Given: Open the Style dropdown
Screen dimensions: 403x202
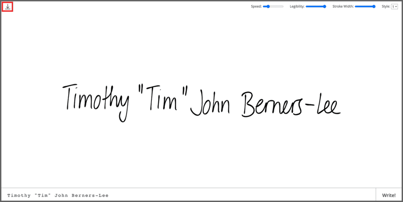Looking at the screenshot, I should [394, 7].
